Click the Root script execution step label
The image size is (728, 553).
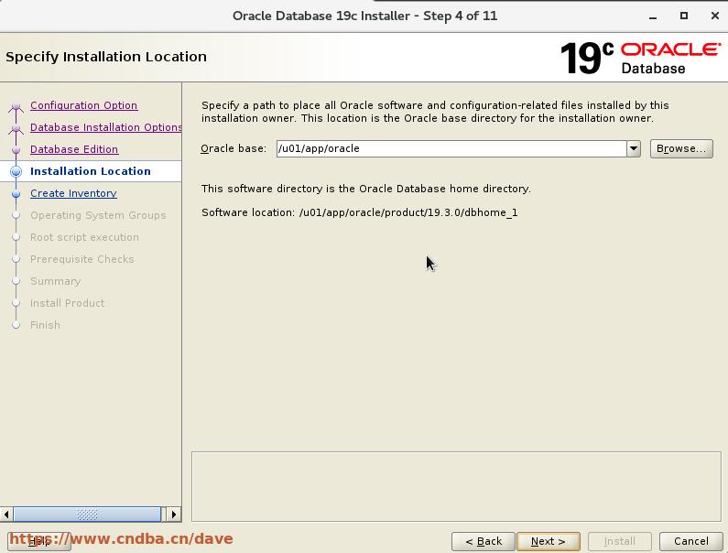point(84,237)
